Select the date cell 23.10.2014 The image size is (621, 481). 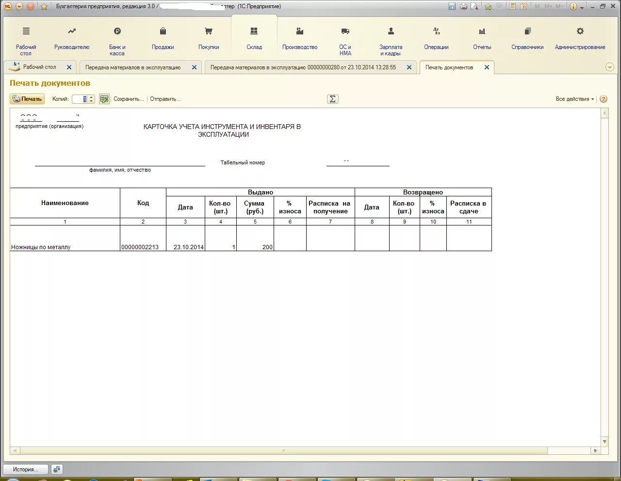coord(185,238)
